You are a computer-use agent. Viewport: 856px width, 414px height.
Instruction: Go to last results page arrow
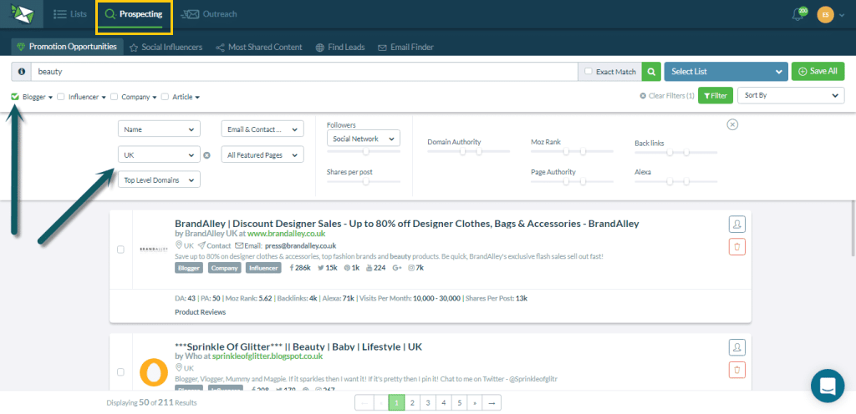pos(492,403)
